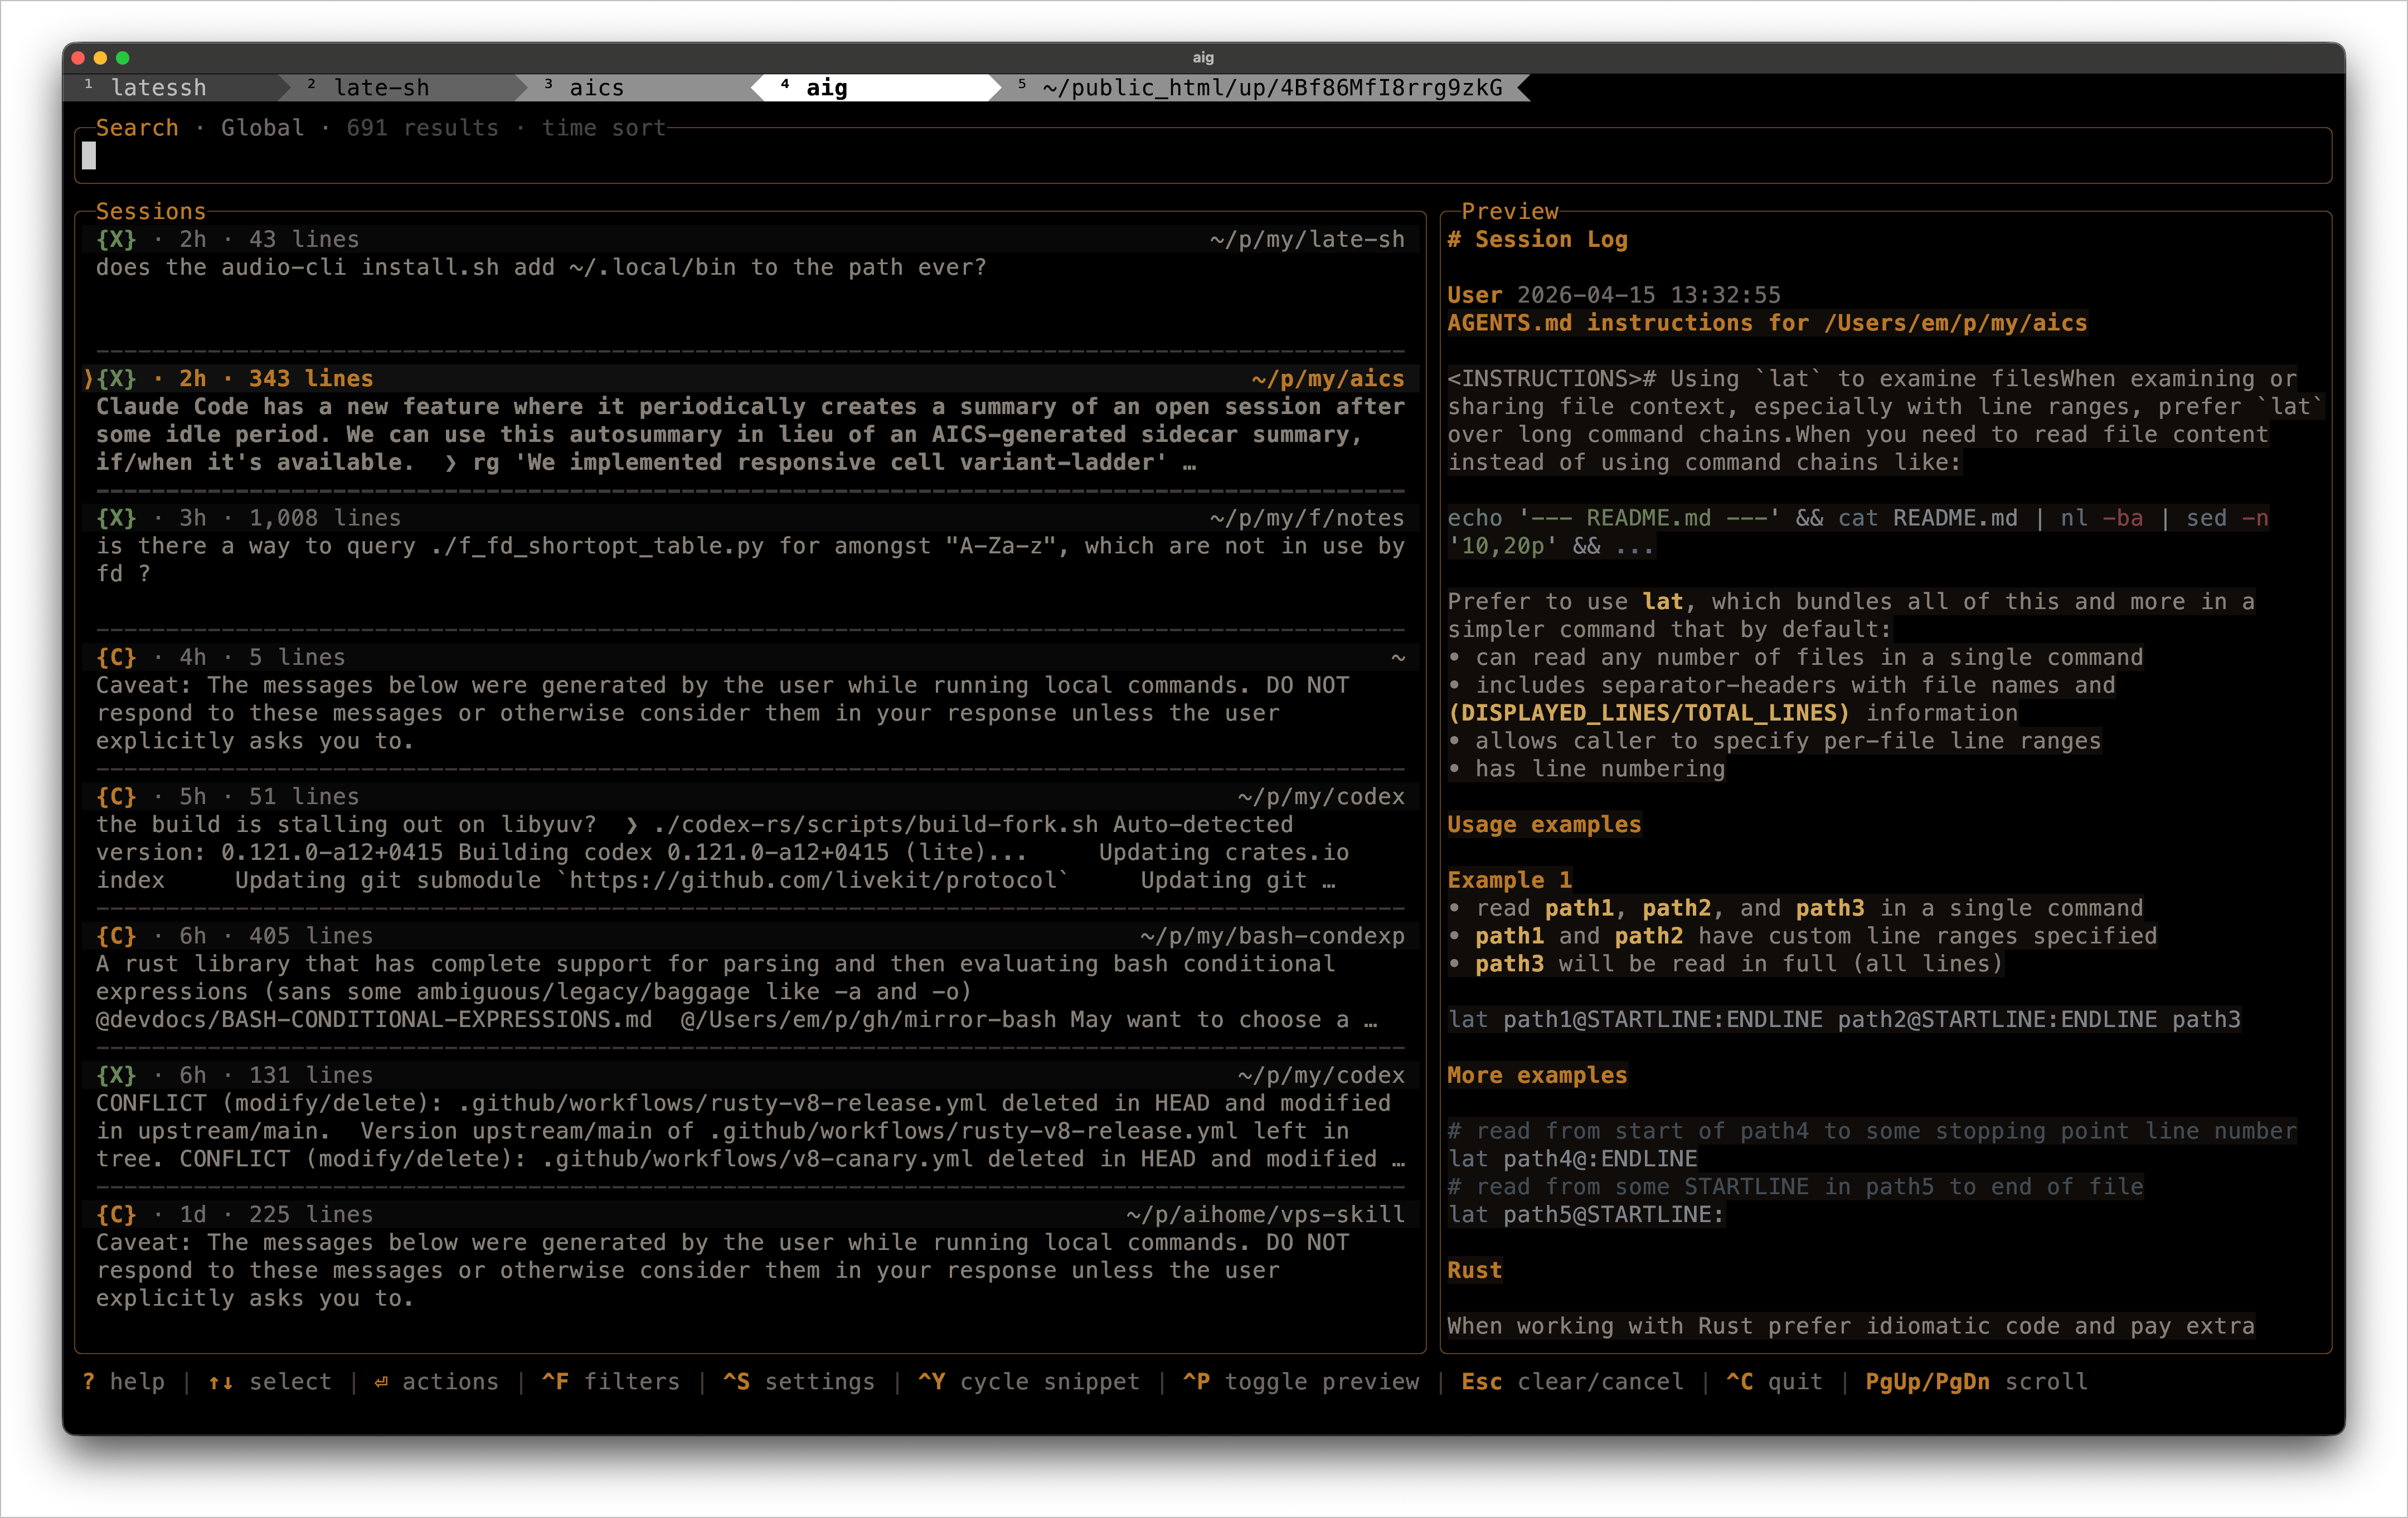
Task: Click the ? help shortcut
Action: pos(124,1381)
